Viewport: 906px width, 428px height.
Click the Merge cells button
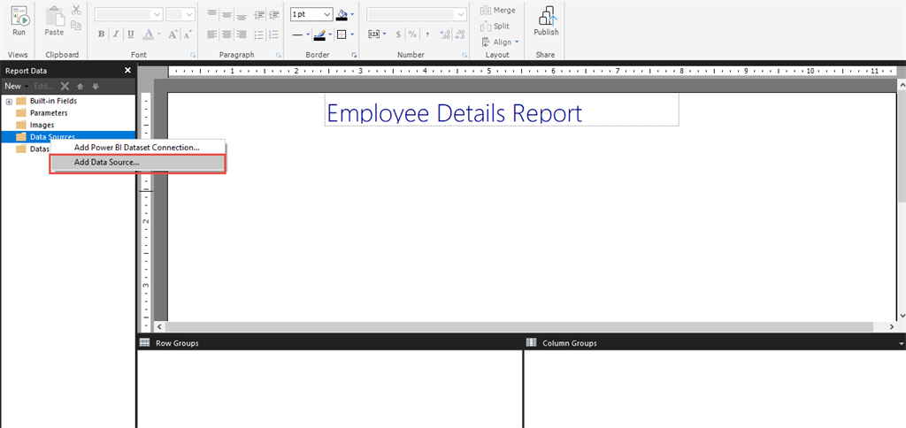(x=498, y=11)
